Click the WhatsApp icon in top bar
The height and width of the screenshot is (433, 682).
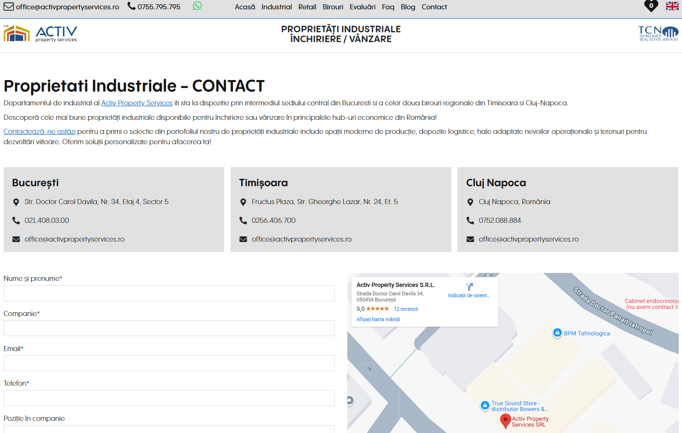197,6
